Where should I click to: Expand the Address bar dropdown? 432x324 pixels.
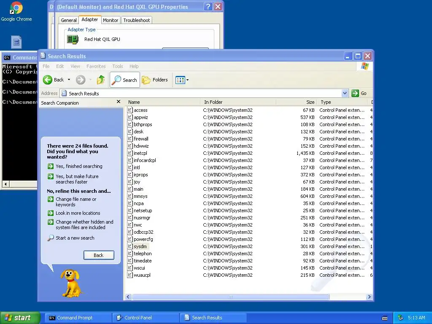[345, 93]
